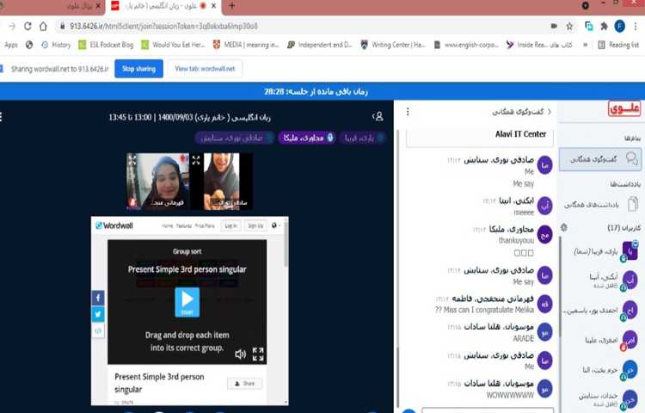Viewport: 645px width, 413px height.
Task: Toggle the Wordwall game sound speaker
Action: point(240,354)
